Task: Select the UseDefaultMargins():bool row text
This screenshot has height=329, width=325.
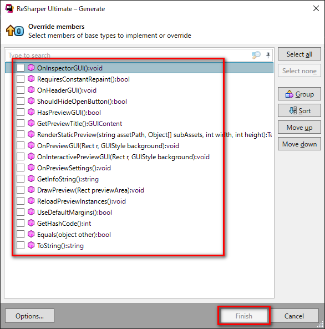Action: pos(74,212)
